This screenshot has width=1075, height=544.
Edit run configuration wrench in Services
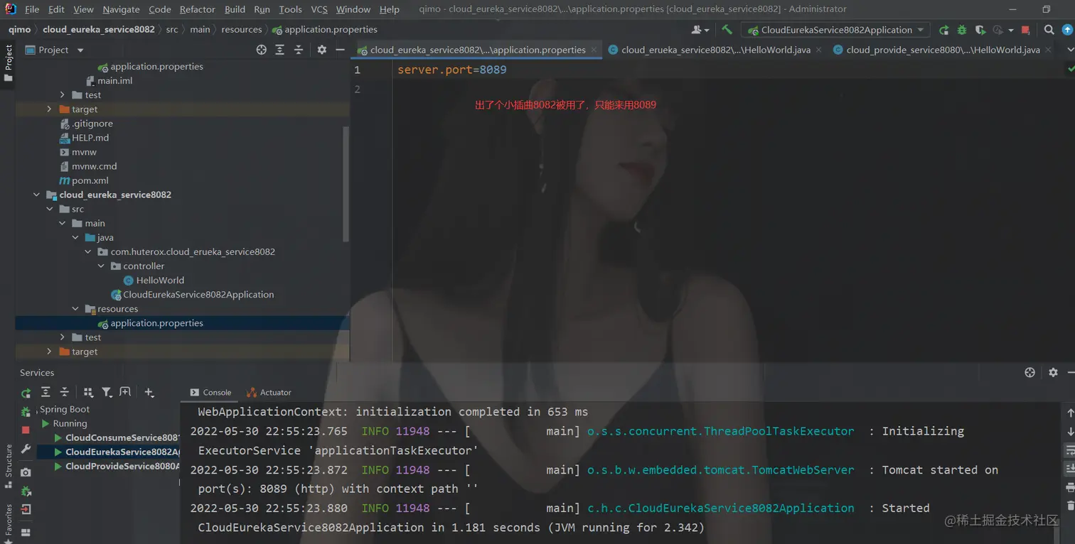(x=26, y=449)
